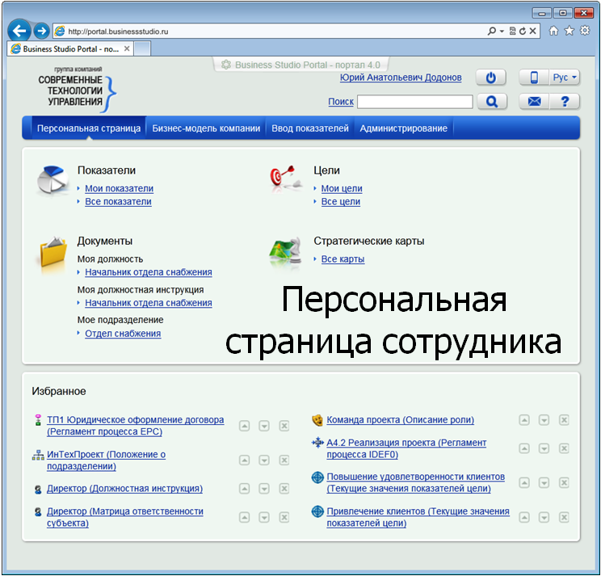The height and width of the screenshot is (576, 601).
Task: Click the Показатели pie chart icon
Action: 53,181
